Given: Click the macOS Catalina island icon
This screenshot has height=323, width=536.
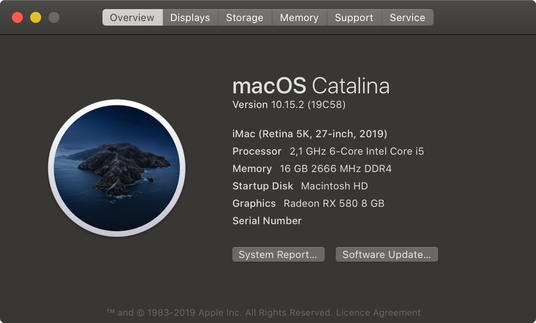Looking at the screenshot, I should coord(117,168).
